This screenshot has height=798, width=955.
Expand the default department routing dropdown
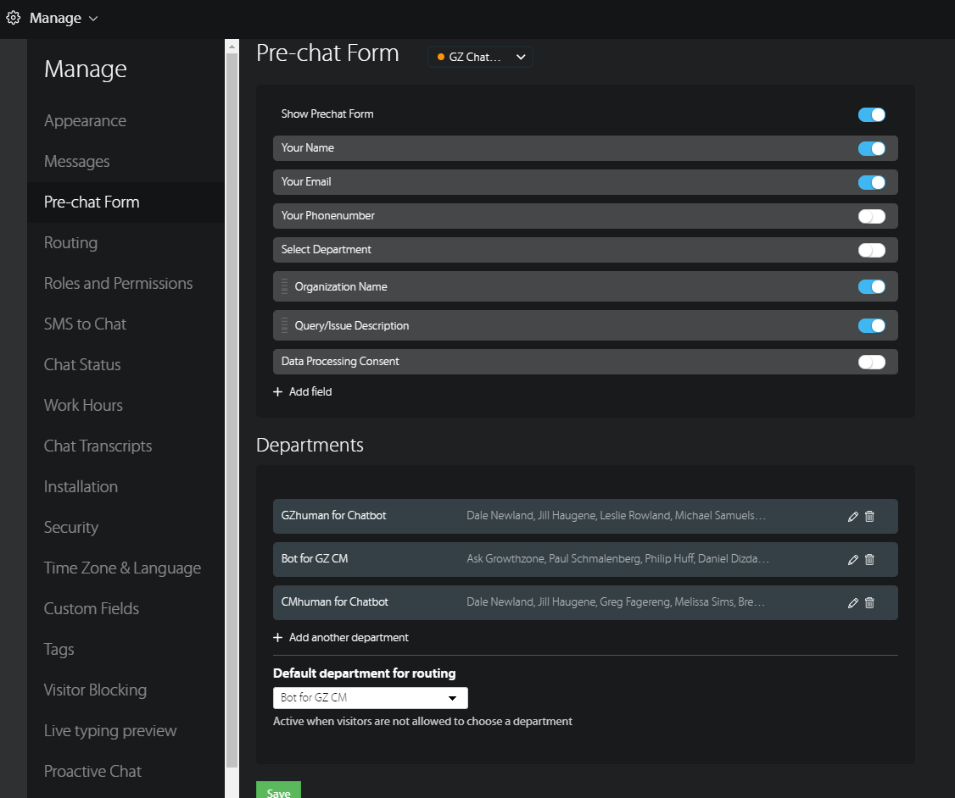click(370, 698)
